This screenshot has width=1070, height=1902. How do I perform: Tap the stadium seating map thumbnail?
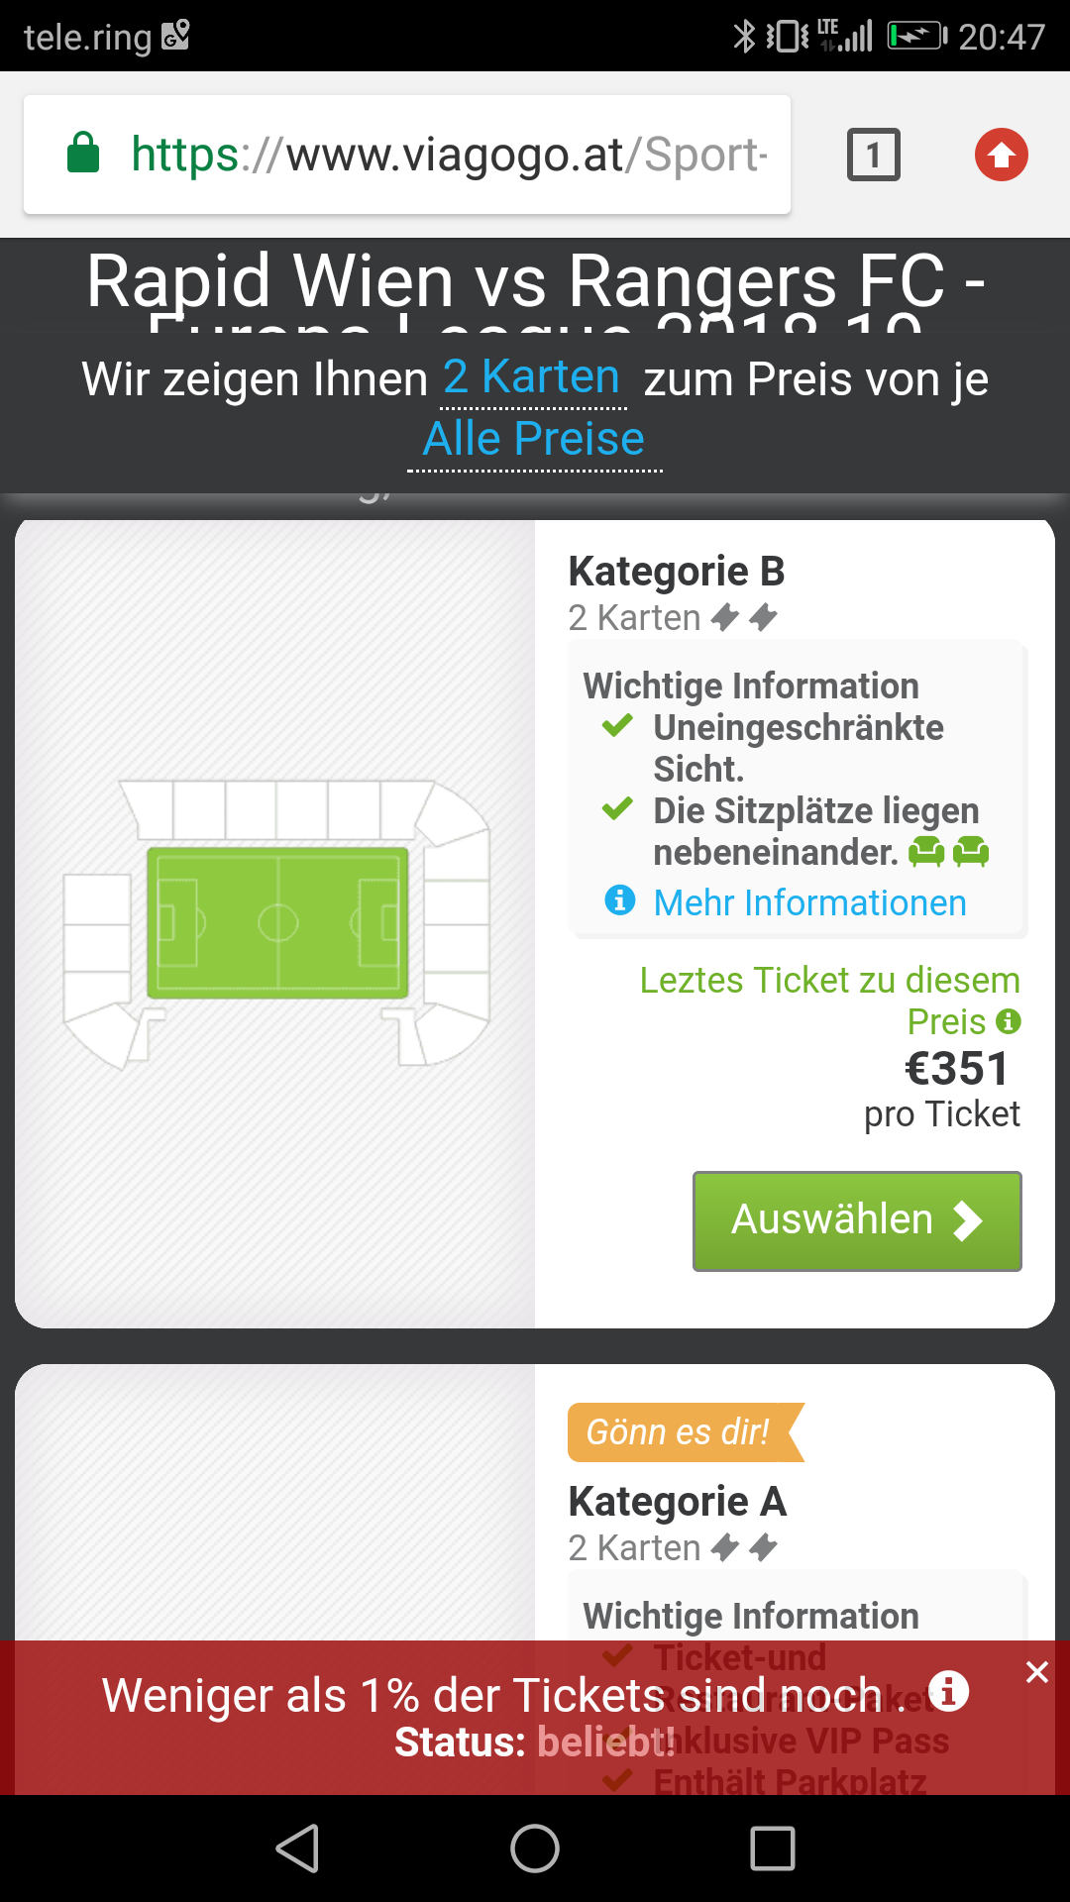[x=276, y=923]
